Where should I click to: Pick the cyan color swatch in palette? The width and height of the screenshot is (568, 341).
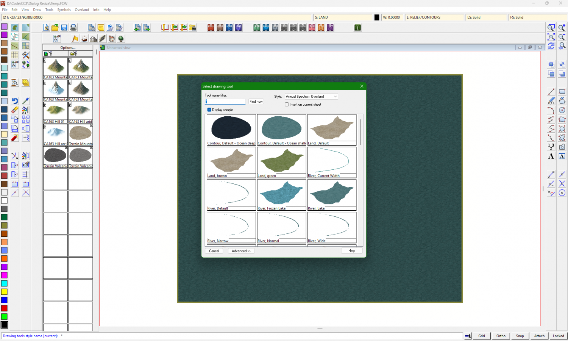pos(4,283)
